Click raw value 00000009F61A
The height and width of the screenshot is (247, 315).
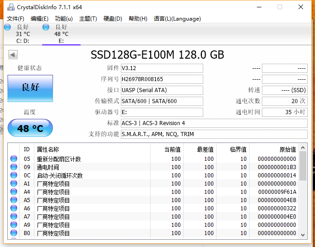[x=277, y=192]
